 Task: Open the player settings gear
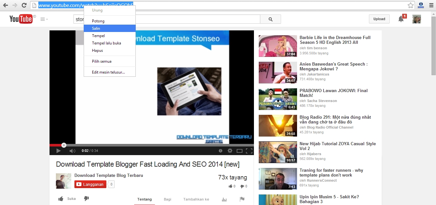(x=230, y=151)
